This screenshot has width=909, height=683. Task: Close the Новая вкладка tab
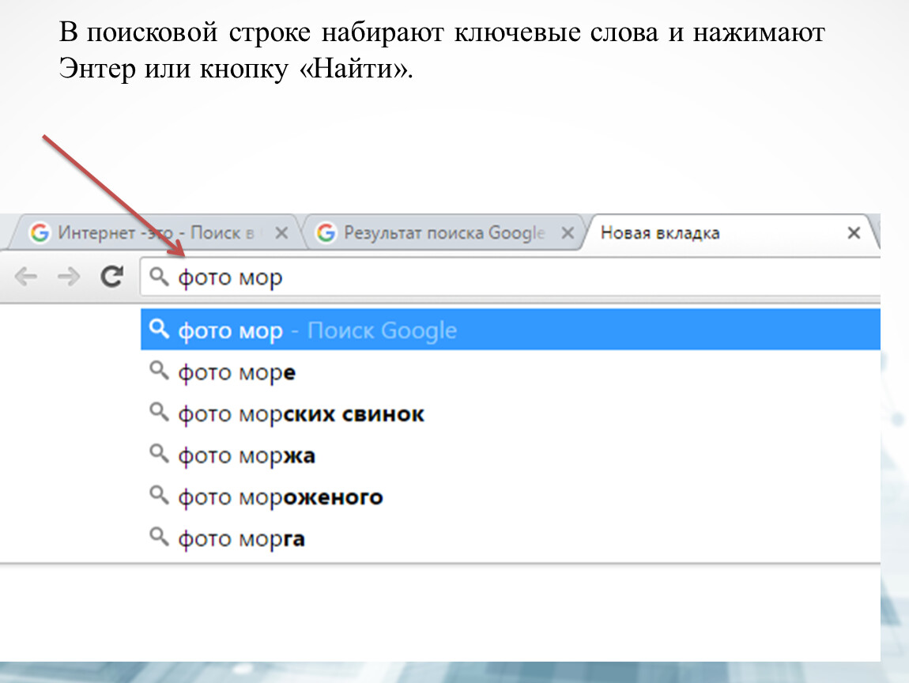pos(854,233)
